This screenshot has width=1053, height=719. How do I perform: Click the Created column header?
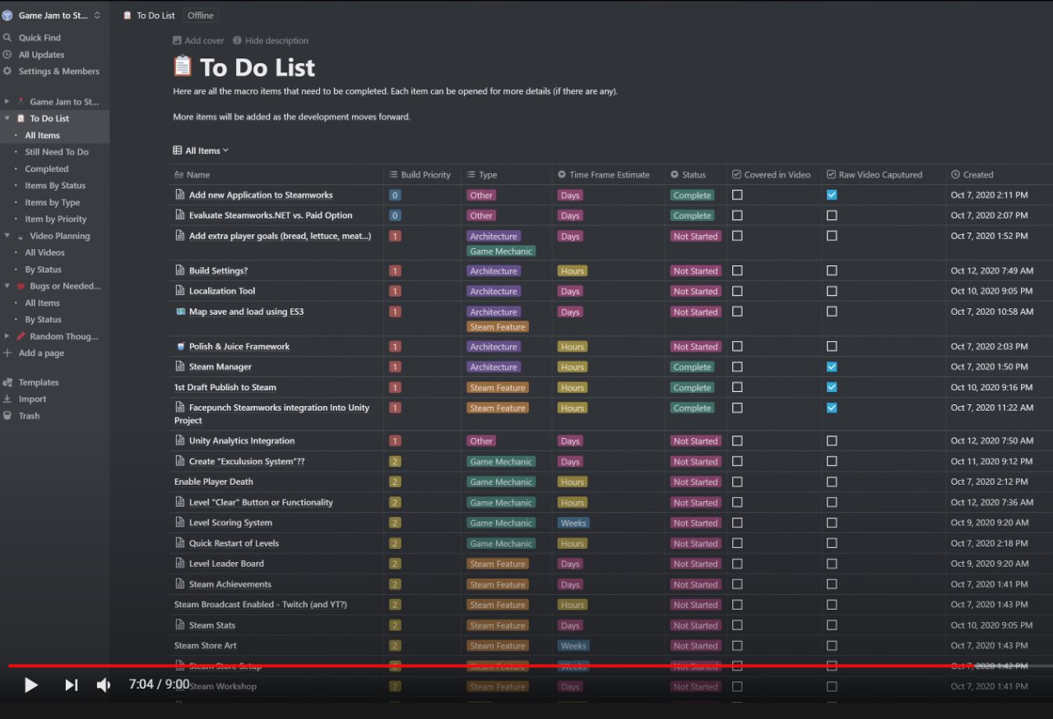pyautogui.click(x=1000, y=174)
